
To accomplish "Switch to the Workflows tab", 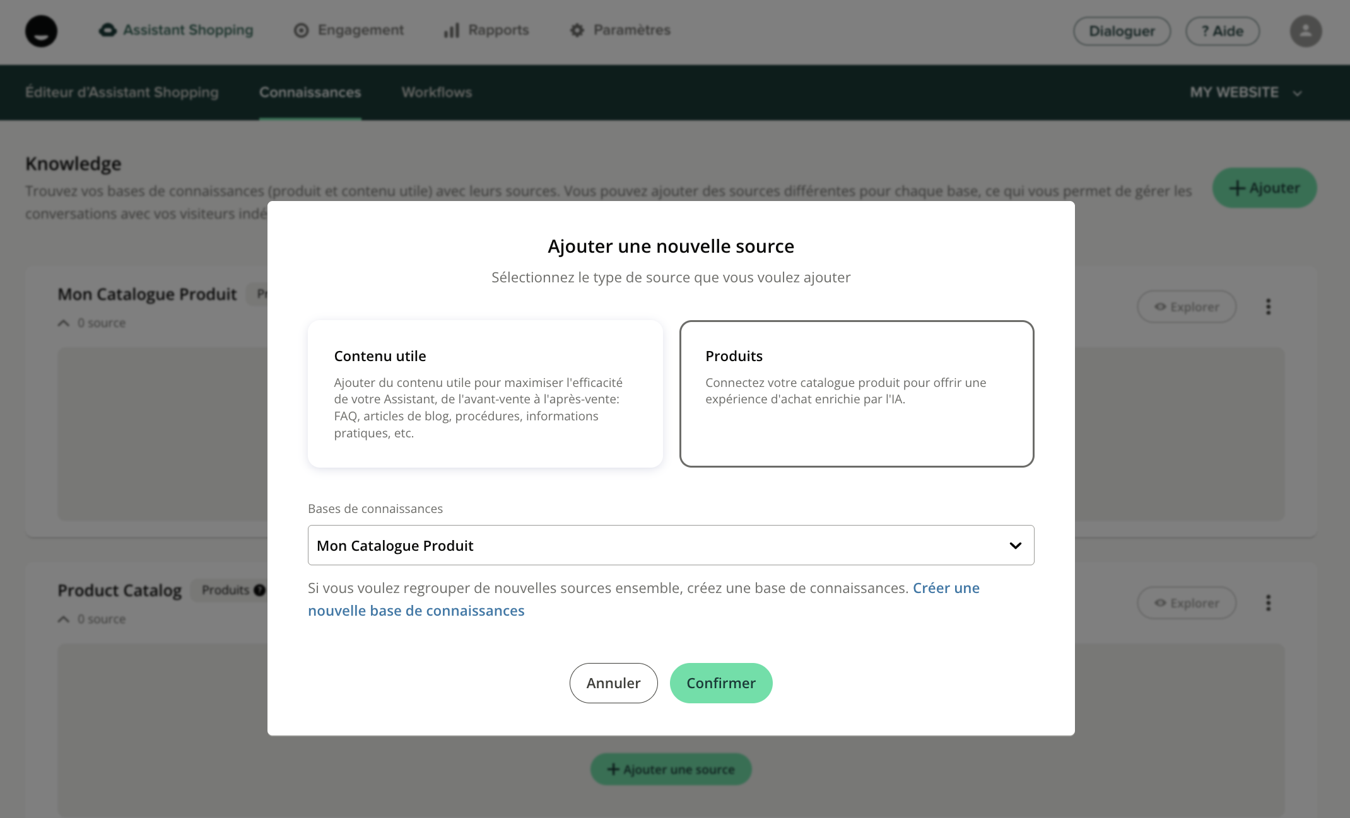I will click(437, 93).
